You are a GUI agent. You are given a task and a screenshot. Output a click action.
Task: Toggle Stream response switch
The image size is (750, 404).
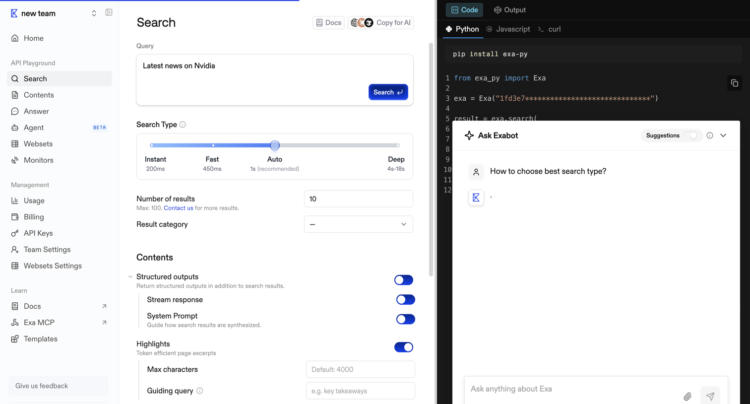pos(406,300)
